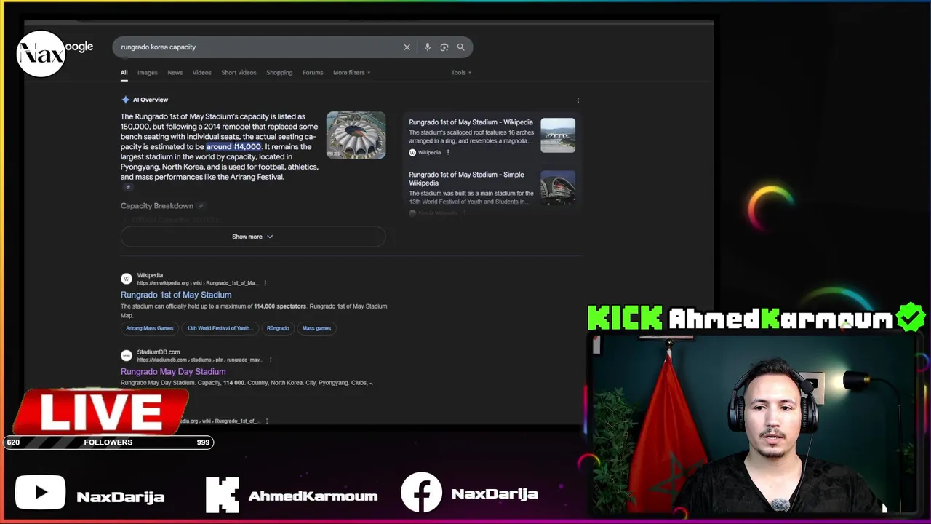931x524 pixels.
Task: Click the Mass games chip
Action: coord(316,328)
